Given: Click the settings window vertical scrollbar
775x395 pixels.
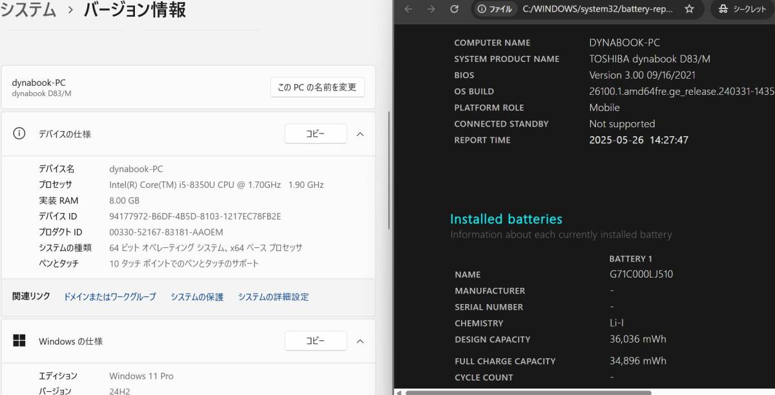Looking at the screenshot, I should (389, 170).
